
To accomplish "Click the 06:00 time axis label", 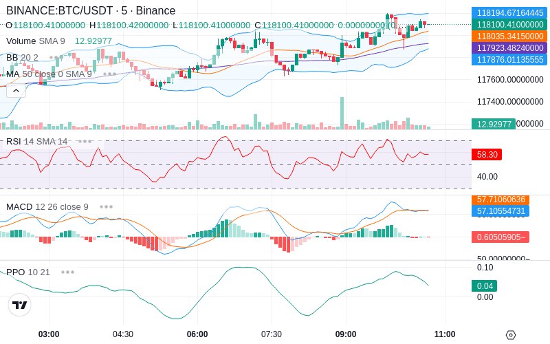I will [197, 334].
